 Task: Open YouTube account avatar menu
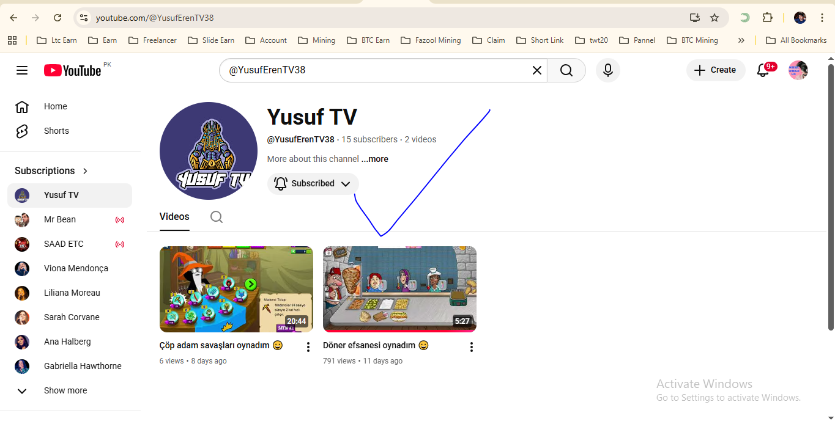798,70
